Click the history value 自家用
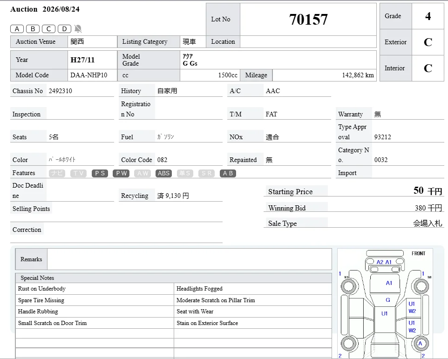The width and height of the screenshot is (448, 359). 167,91
